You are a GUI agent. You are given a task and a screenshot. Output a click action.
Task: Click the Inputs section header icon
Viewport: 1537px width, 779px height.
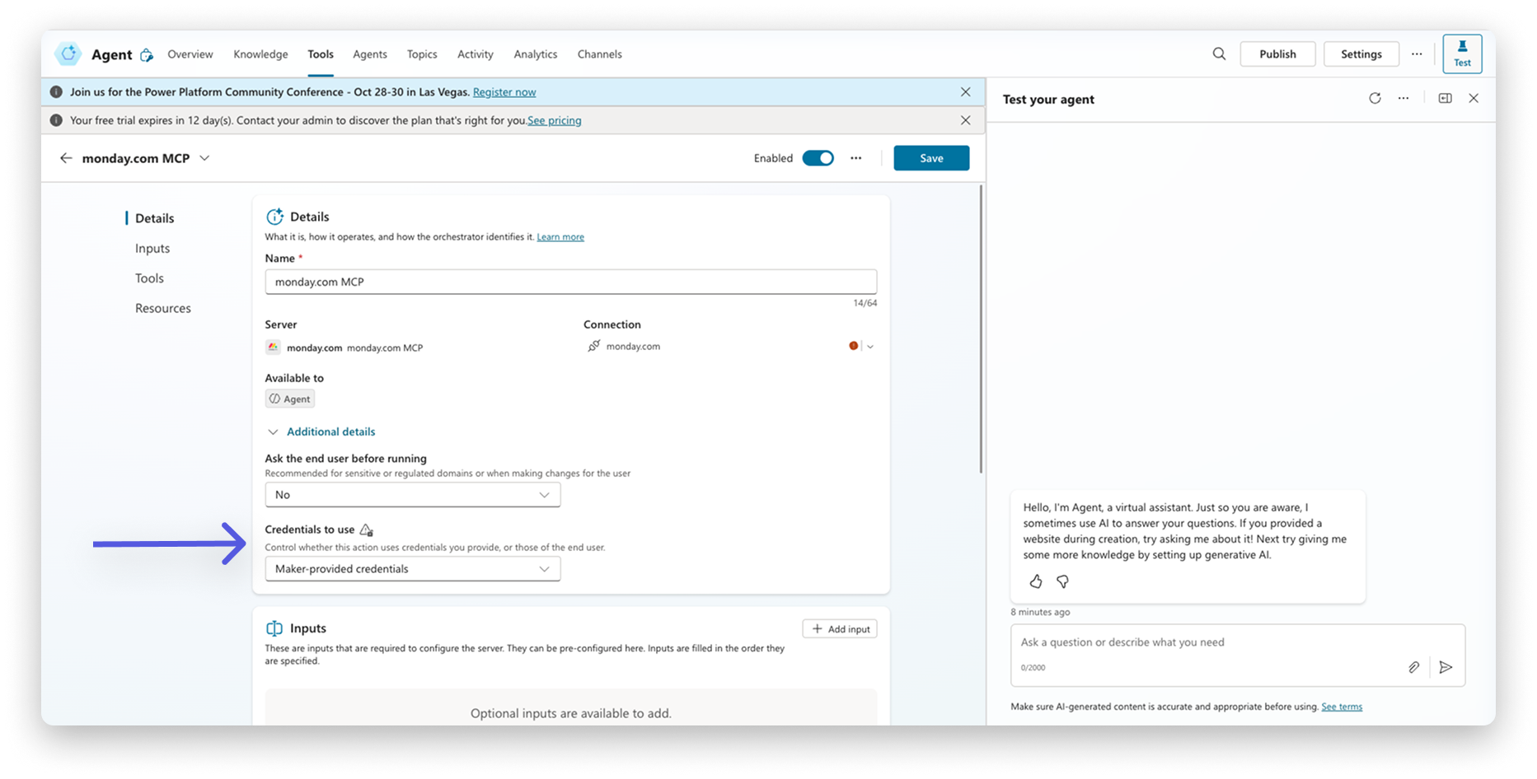tap(274, 628)
